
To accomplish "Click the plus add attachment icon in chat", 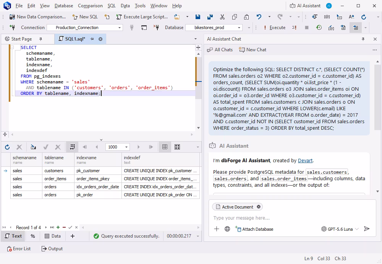I will click(x=217, y=229).
